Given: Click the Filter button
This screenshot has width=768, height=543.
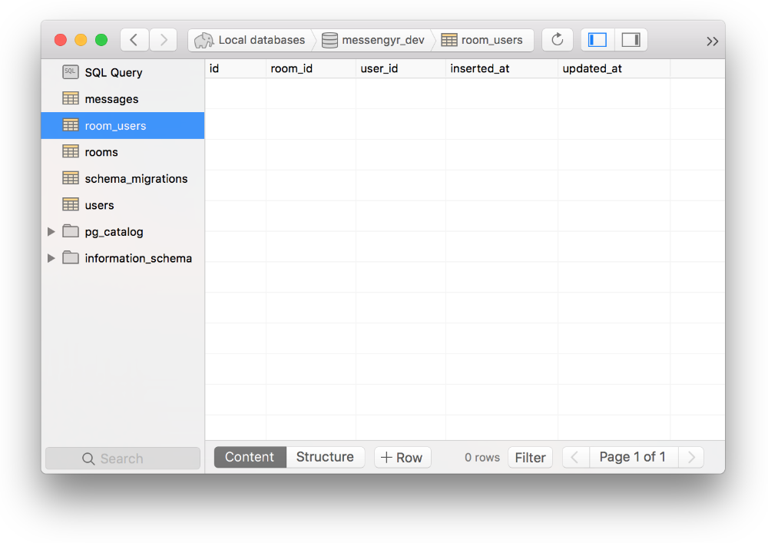Looking at the screenshot, I should (530, 458).
